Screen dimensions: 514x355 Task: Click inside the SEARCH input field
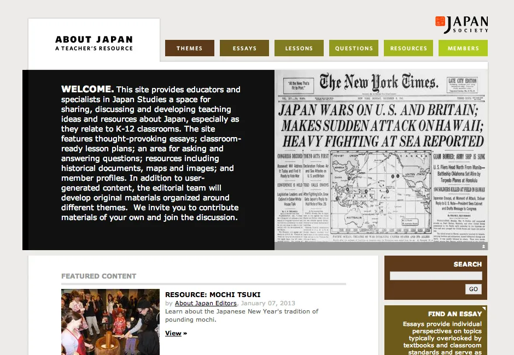click(435, 276)
